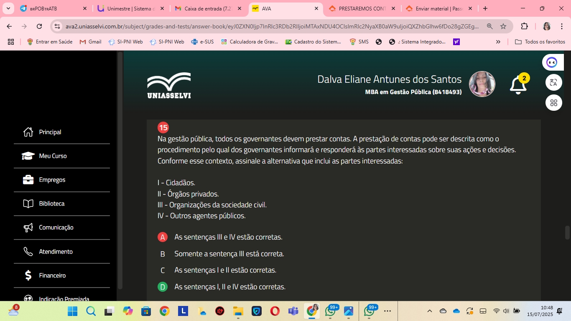
Task: Click the notification bell icon
Action: (518, 85)
